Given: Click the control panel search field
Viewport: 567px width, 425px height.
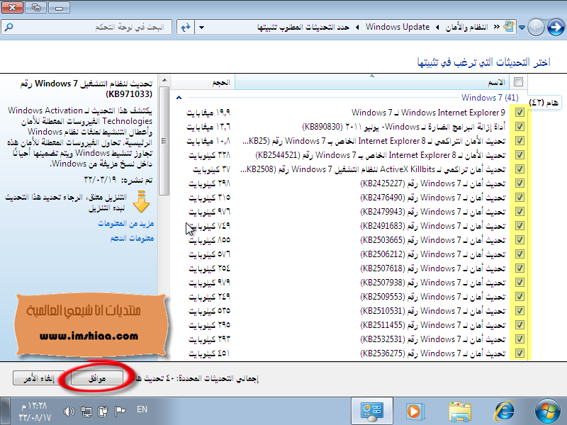Looking at the screenshot, I should pos(86,27).
